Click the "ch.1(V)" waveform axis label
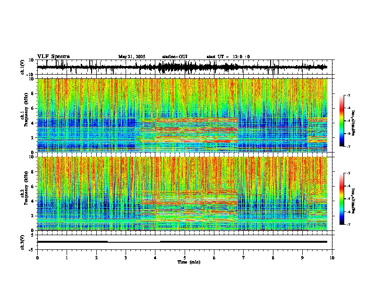The width and height of the screenshot is (374, 289). pyautogui.click(x=23, y=67)
